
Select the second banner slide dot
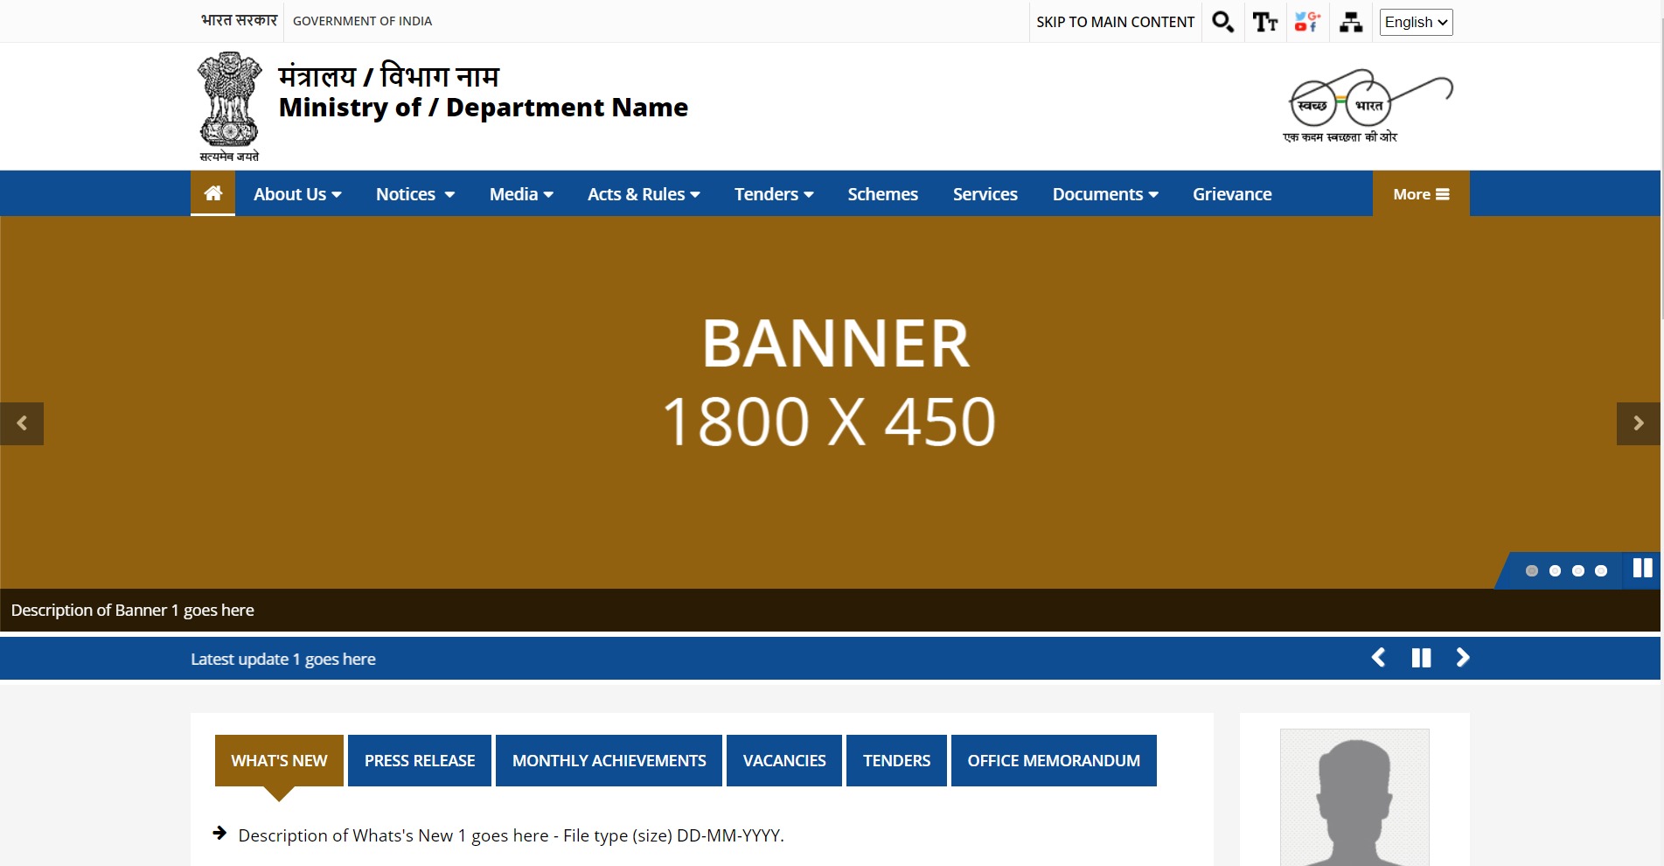coord(1555,570)
